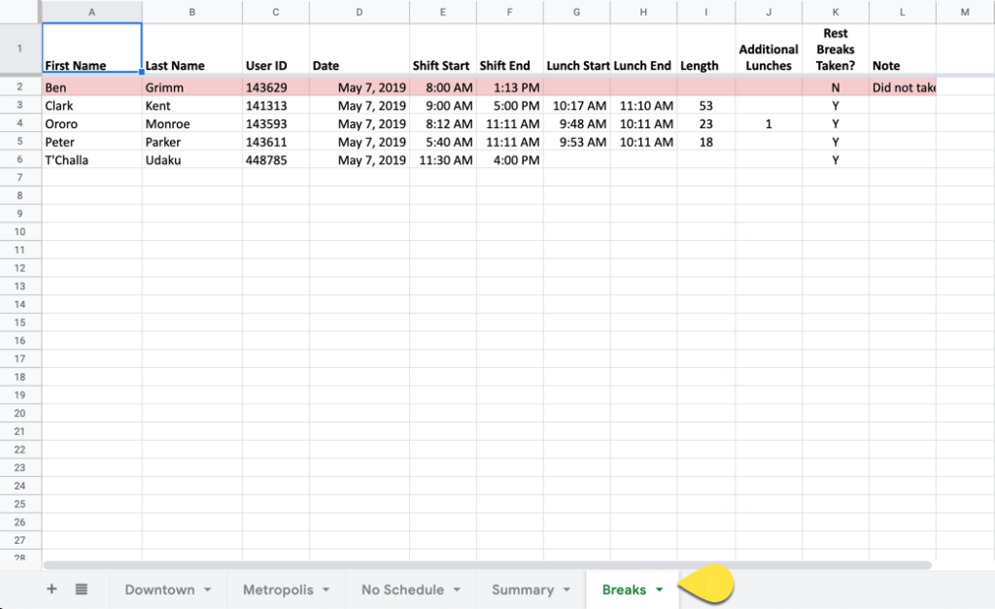Select the Rest Breaks Taken header cell
The image size is (995, 609).
[x=835, y=50]
